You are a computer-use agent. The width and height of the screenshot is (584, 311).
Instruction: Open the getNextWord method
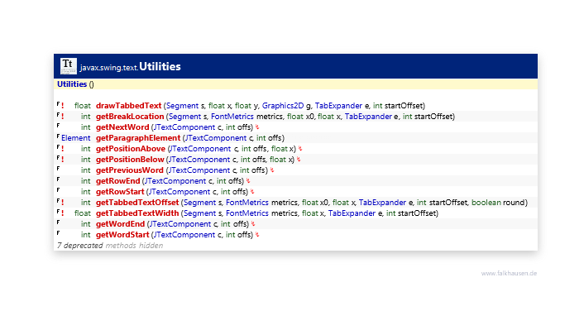tap(122, 127)
